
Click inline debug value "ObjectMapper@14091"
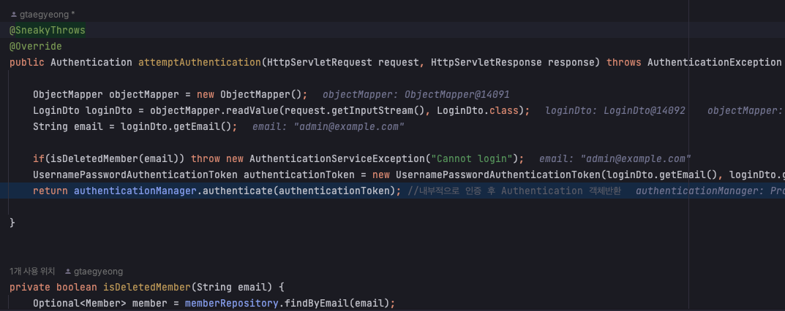coord(457,95)
